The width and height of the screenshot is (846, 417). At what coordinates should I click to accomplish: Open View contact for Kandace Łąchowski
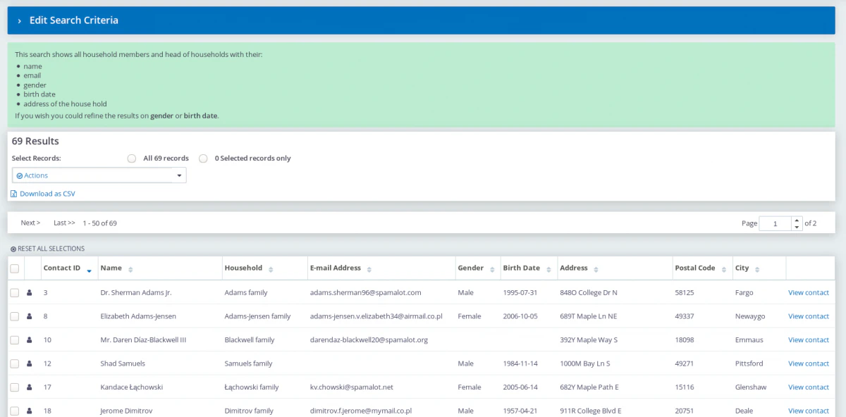[x=809, y=387]
